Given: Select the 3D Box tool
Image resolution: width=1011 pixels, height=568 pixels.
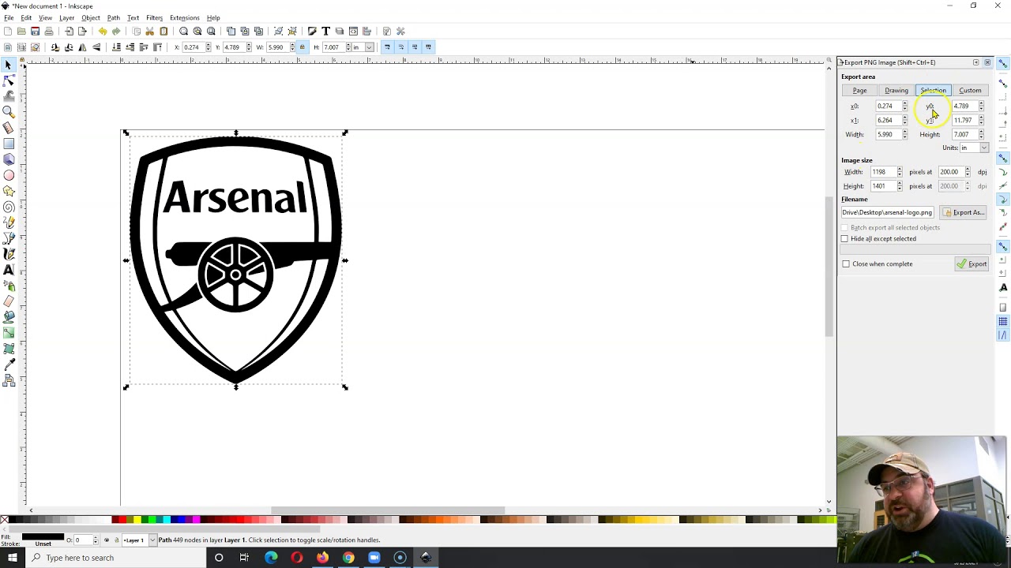Looking at the screenshot, I should pyautogui.click(x=9, y=159).
